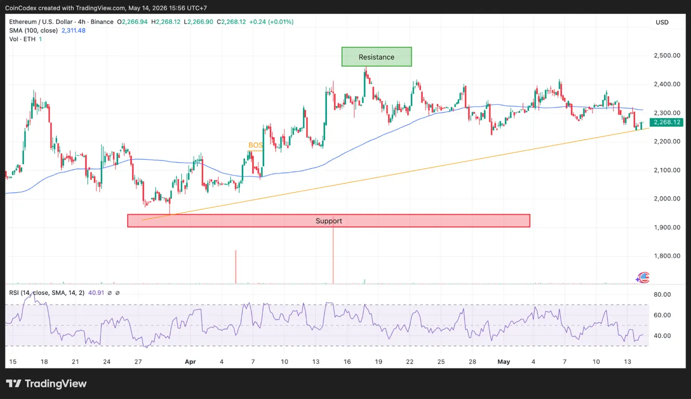Click the 1,800.00 price axis label
Screen dimensions: 691x399
click(x=667, y=256)
